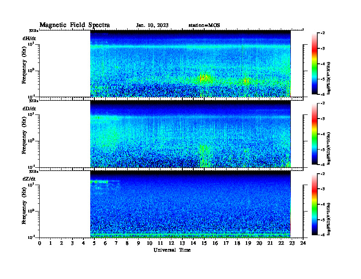Click hour 11 on the time axis

[160, 243]
